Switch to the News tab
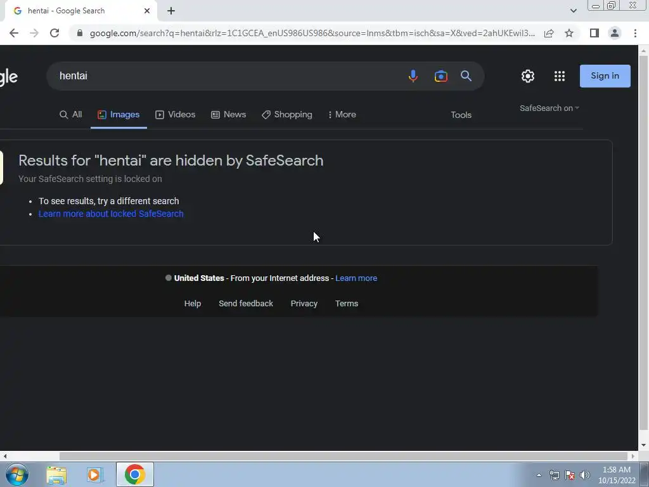This screenshot has height=487, width=649. (228, 115)
